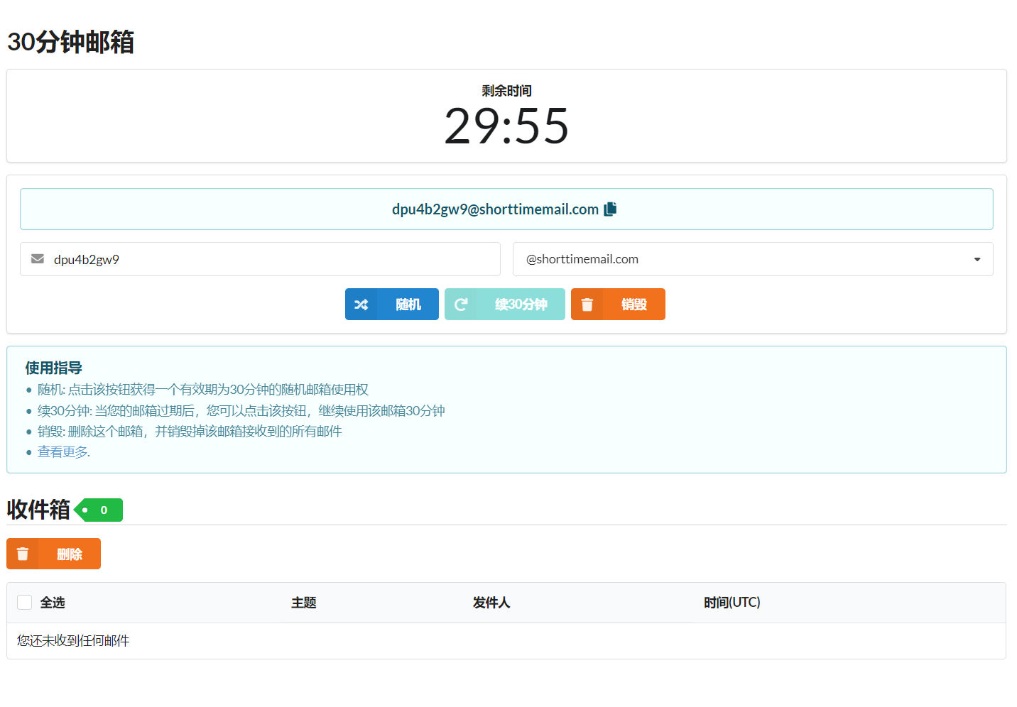
Task: Copy the email address using the clipboard icon
Action: (610, 209)
